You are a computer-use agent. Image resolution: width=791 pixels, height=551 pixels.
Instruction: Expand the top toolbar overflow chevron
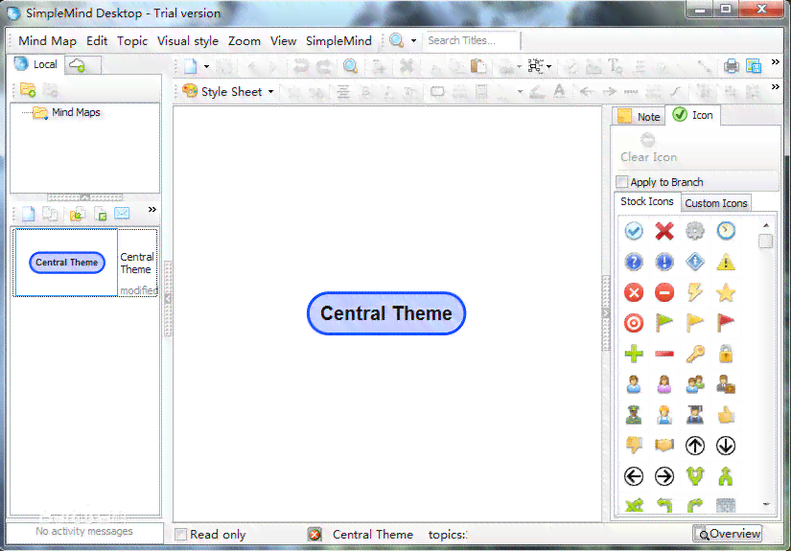tap(776, 61)
